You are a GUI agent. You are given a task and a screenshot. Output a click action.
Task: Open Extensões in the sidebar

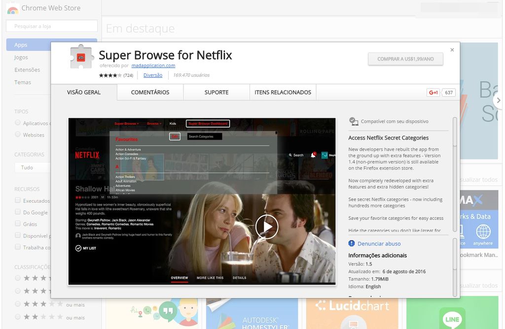pyautogui.click(x=27, y=70)
